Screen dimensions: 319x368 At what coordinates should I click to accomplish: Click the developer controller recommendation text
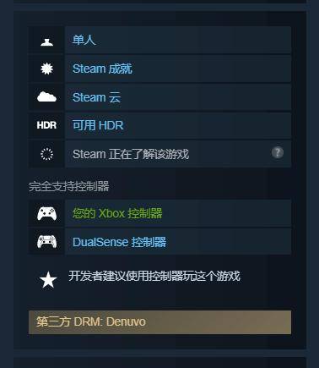coord(154,276)
